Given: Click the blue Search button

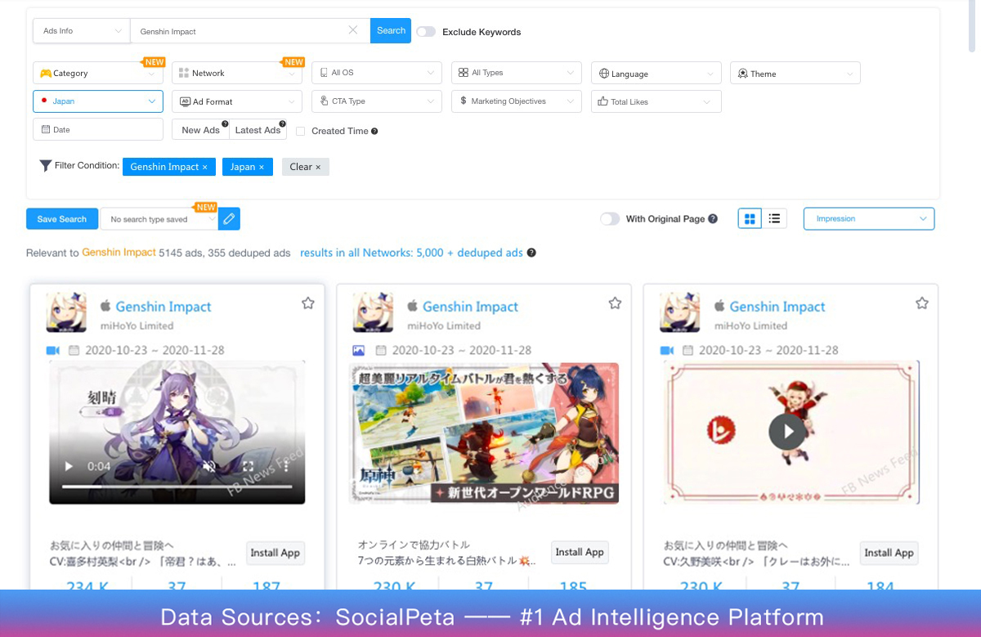Looking at the screenshot, I should click(x=391, y=31).
